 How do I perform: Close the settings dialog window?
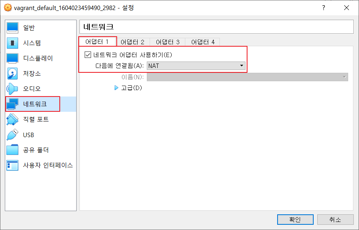click(347, 8)
